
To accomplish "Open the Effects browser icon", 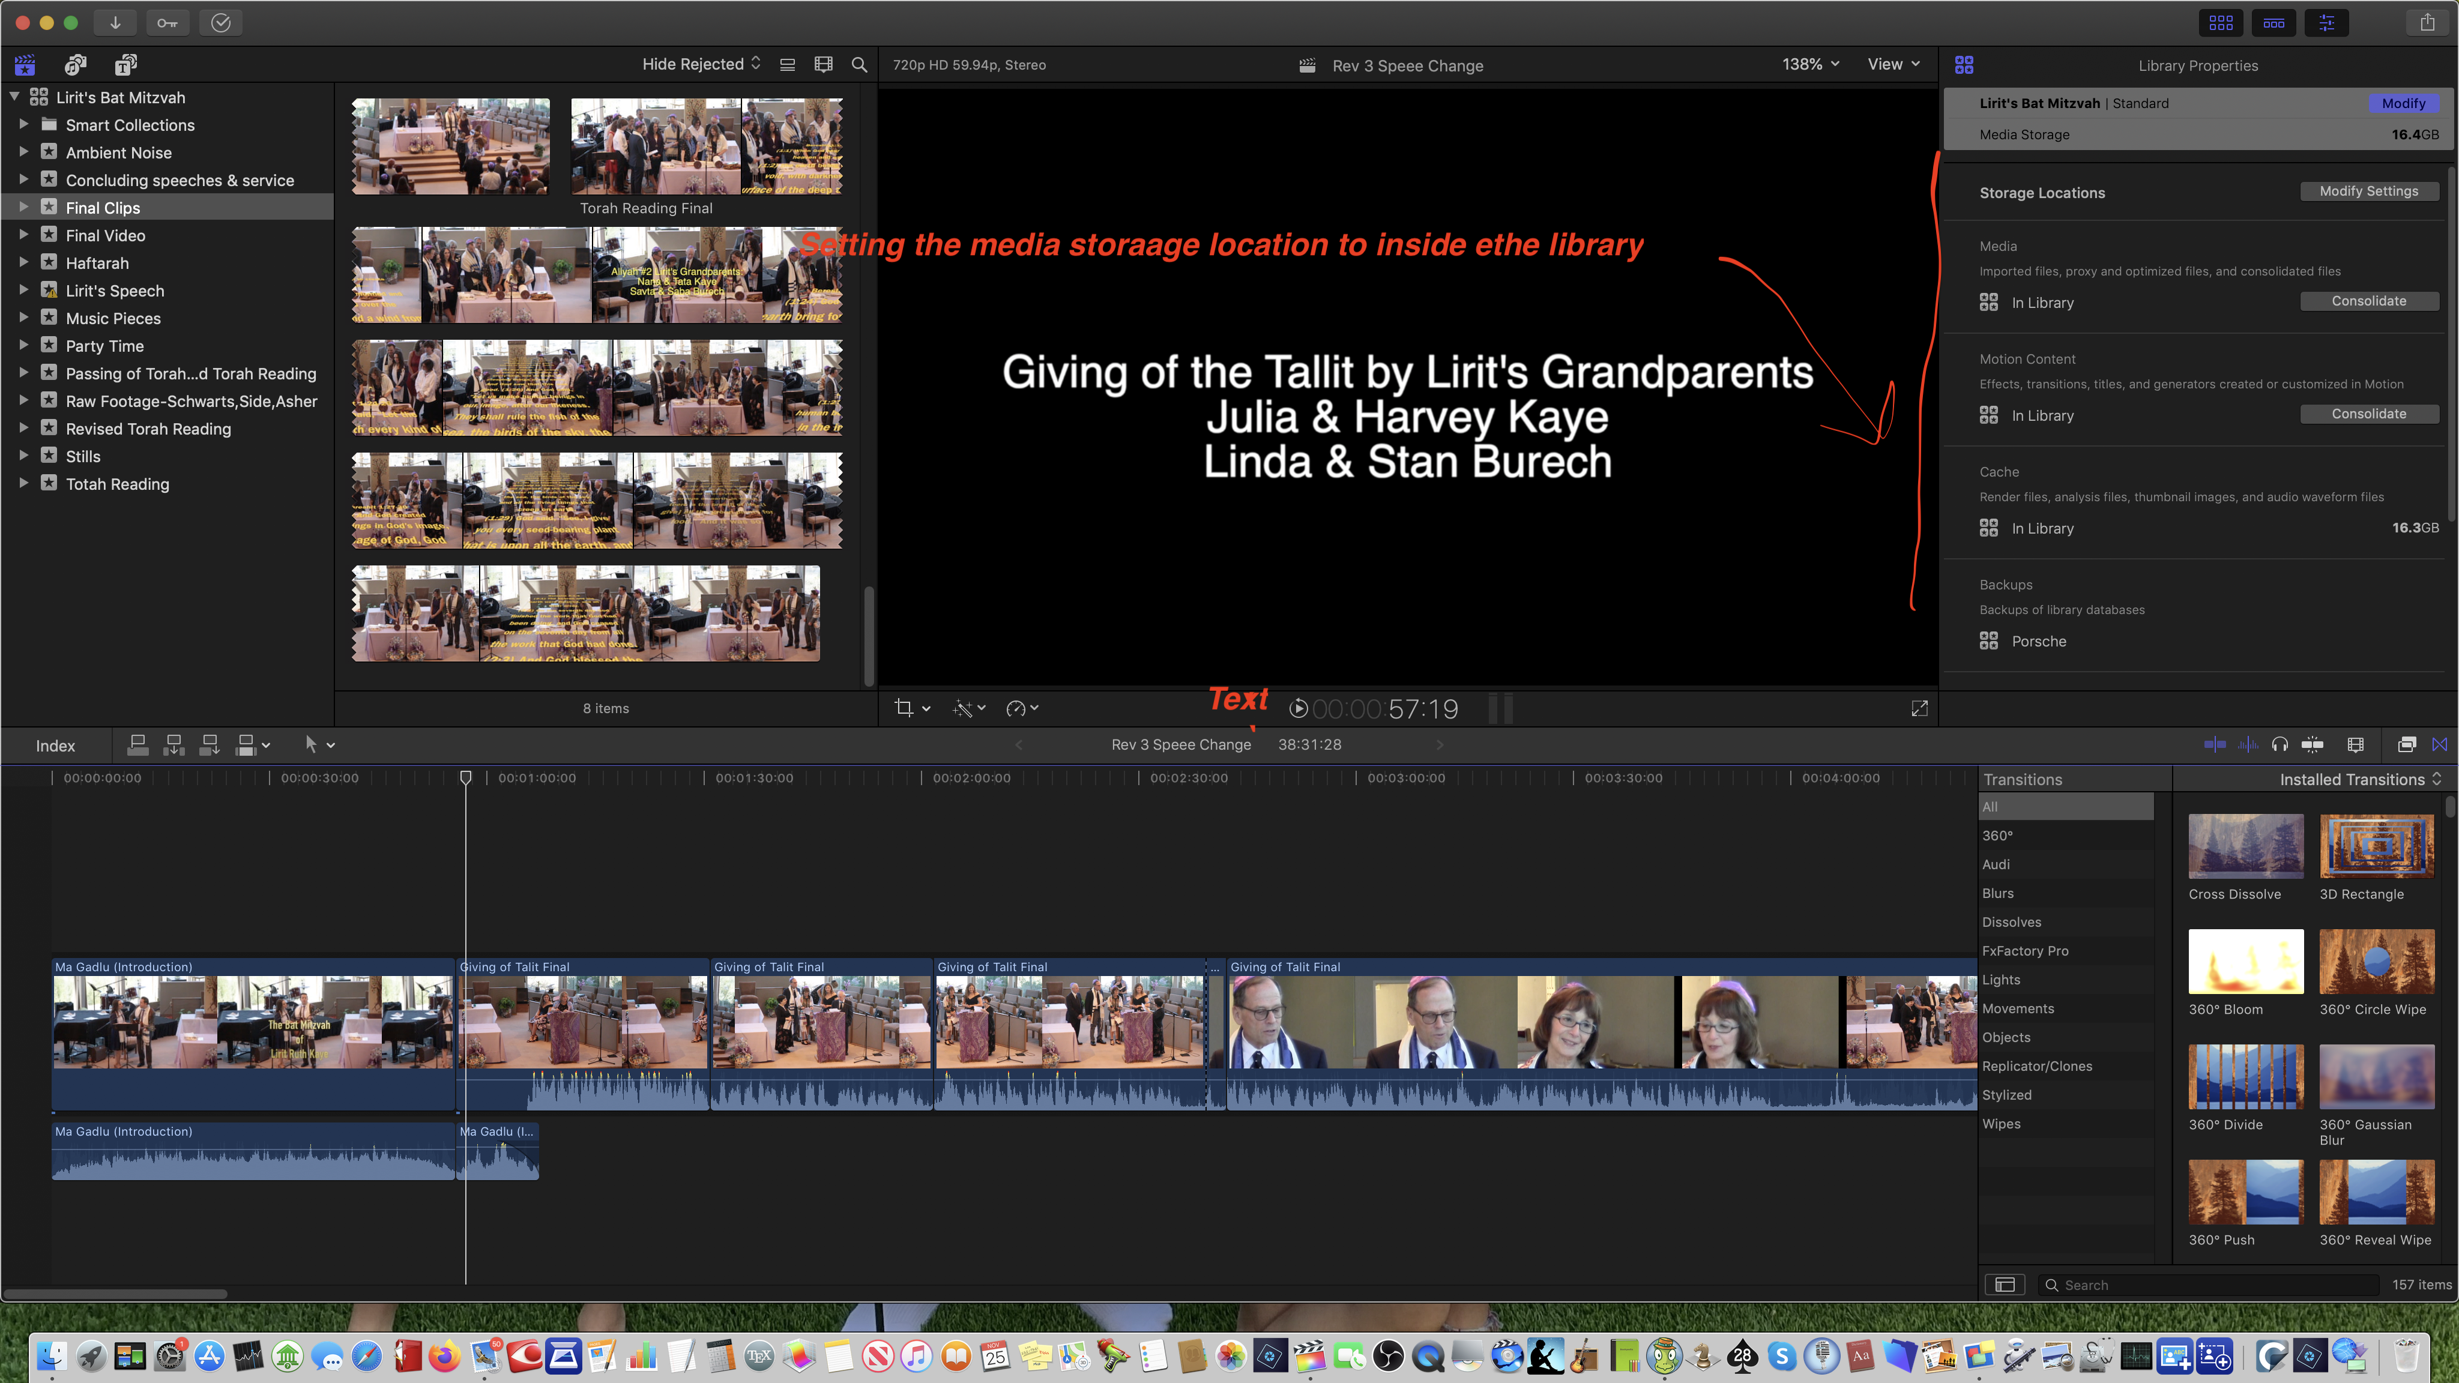I will coord(2407,744).
